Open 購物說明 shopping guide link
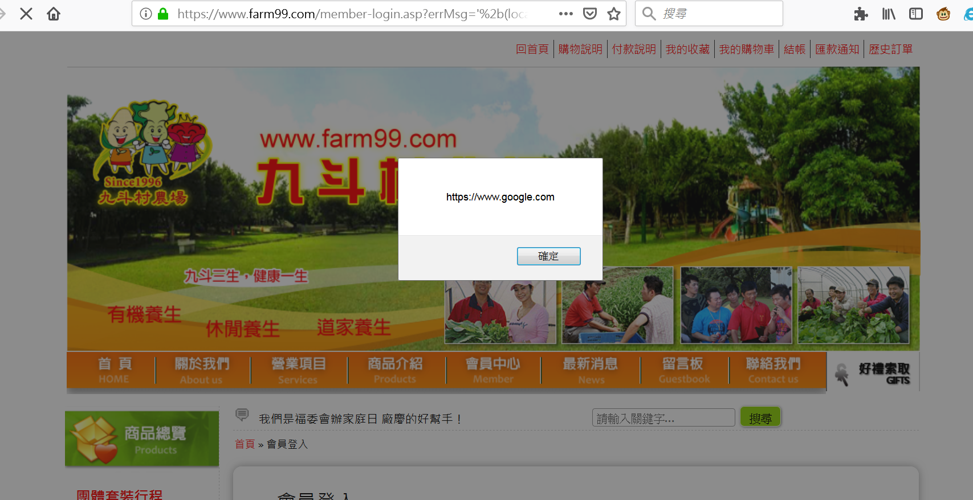This screenshot has height=500, width=973. click(x=580, y=49)
